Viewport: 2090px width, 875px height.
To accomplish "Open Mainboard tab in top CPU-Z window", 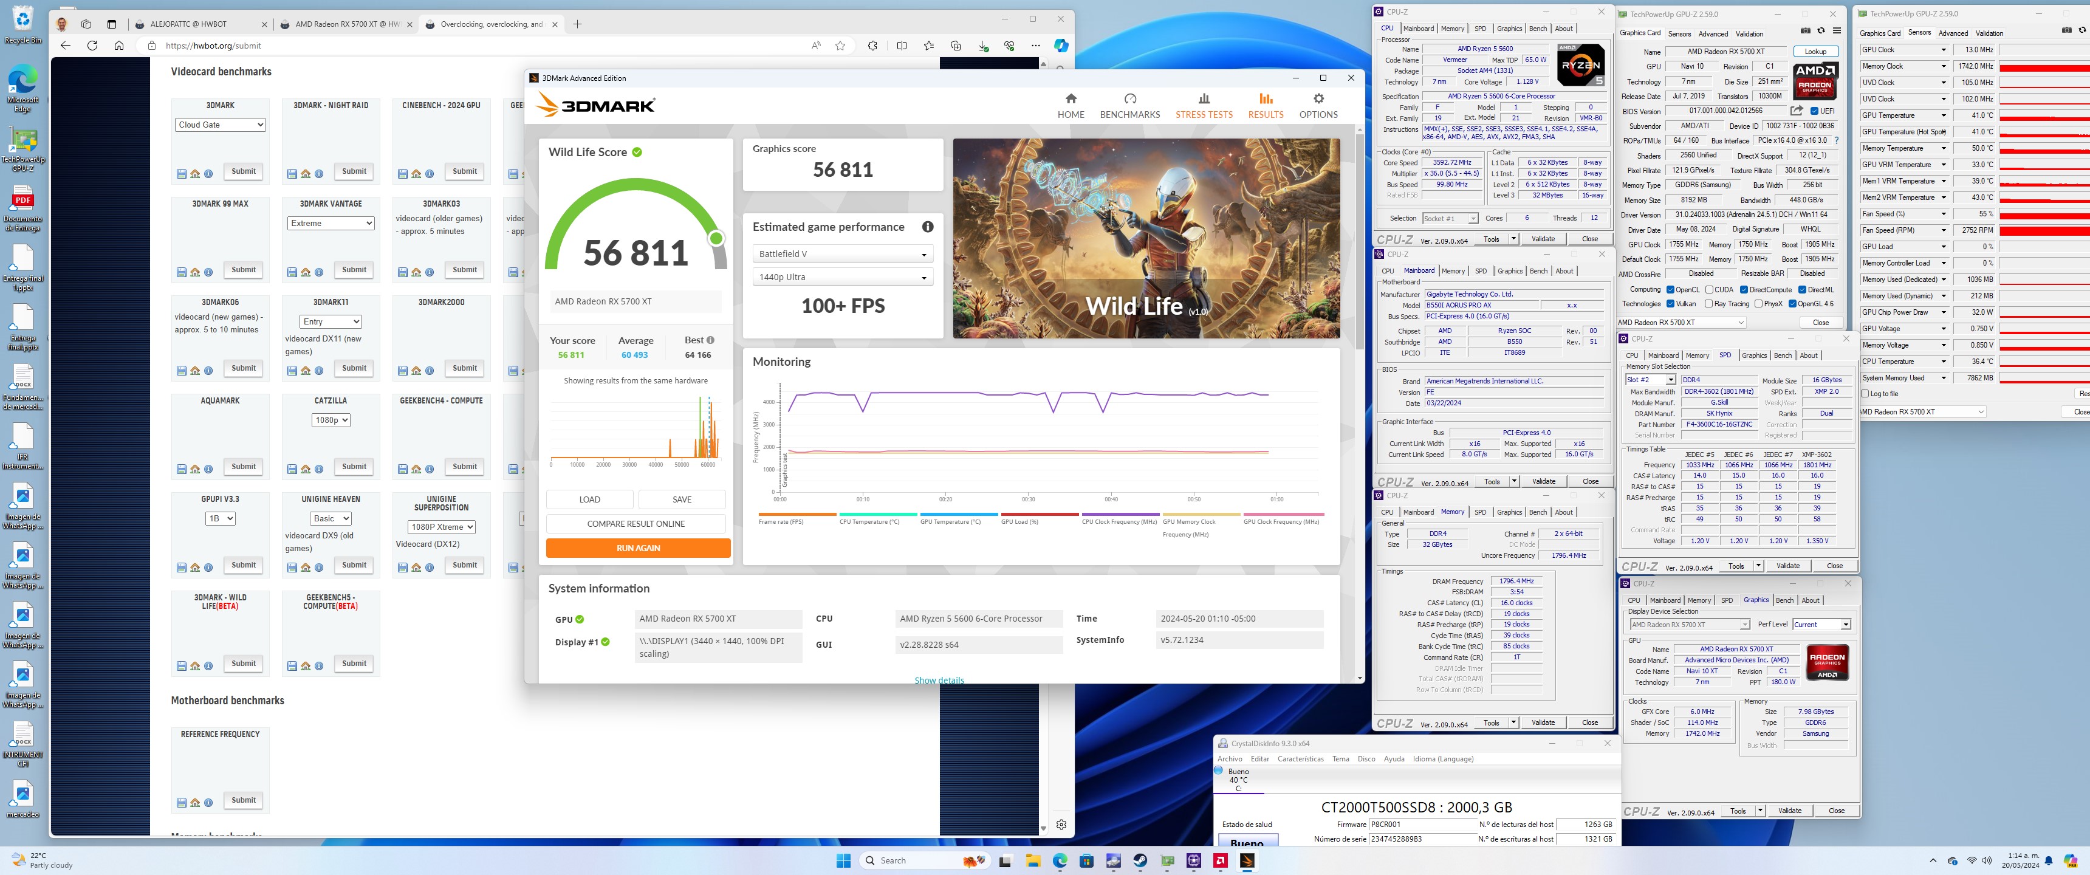I will tap(1418, 29).
